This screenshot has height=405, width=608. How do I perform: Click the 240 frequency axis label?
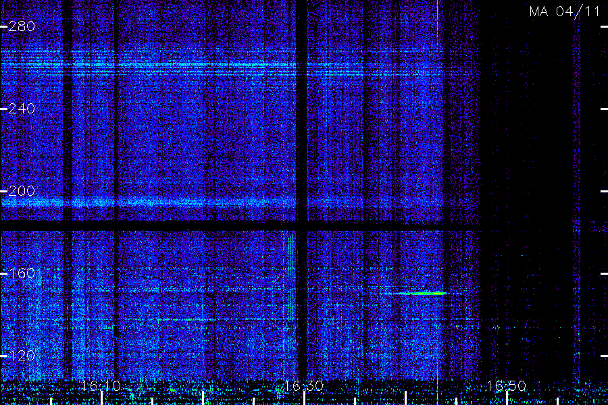(x=22, y=109)
